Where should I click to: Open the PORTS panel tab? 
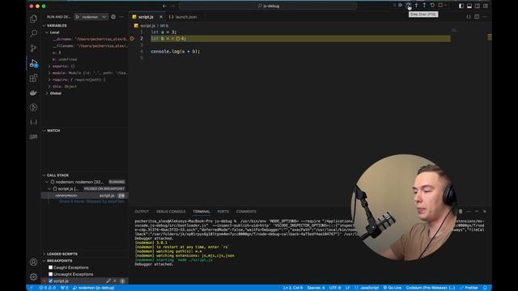223,212
